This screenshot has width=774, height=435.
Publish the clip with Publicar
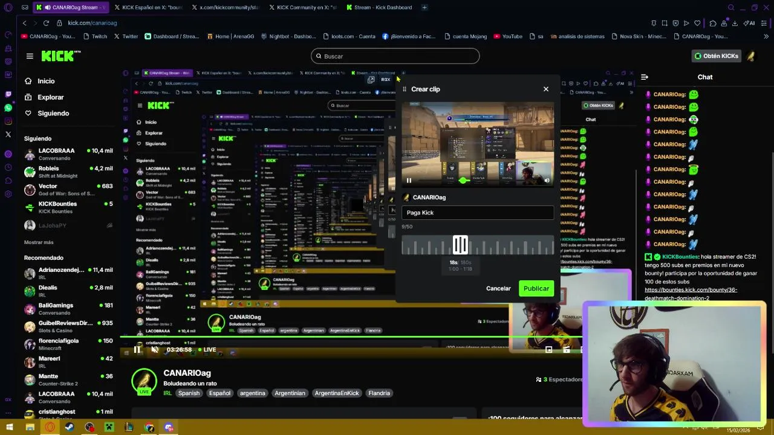pyautogui.click(x=536, y=288)
